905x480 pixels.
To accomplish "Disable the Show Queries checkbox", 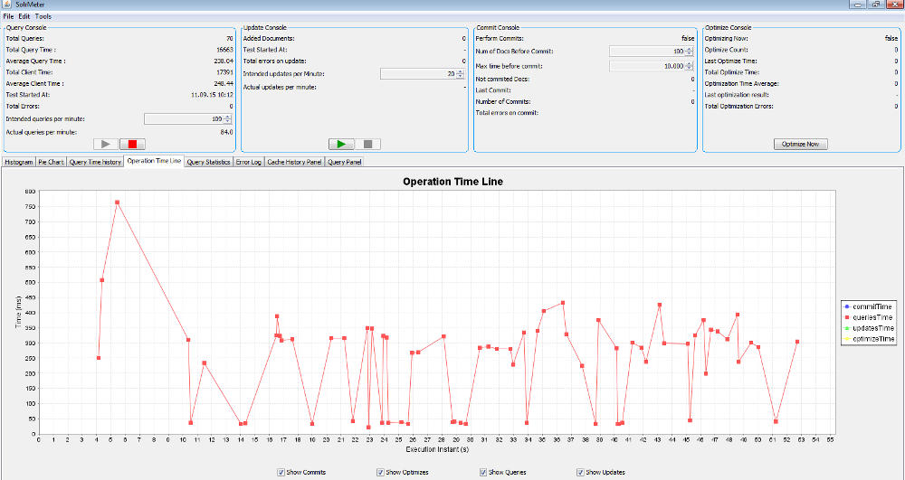I will 483,472.
